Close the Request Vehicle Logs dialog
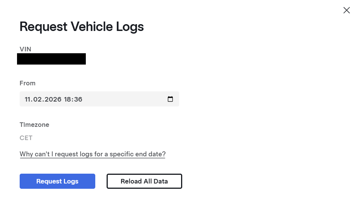358x205 pixels. (x=346, y=11)
